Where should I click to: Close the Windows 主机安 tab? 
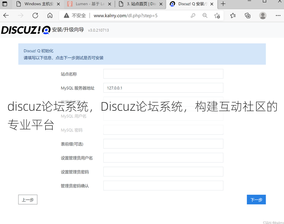[x=59, y=4]
